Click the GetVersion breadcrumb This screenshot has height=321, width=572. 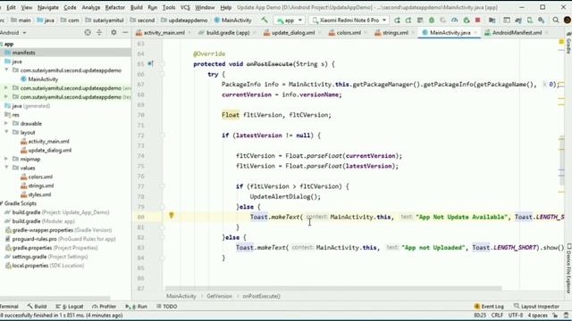click(x=219, y=296)
